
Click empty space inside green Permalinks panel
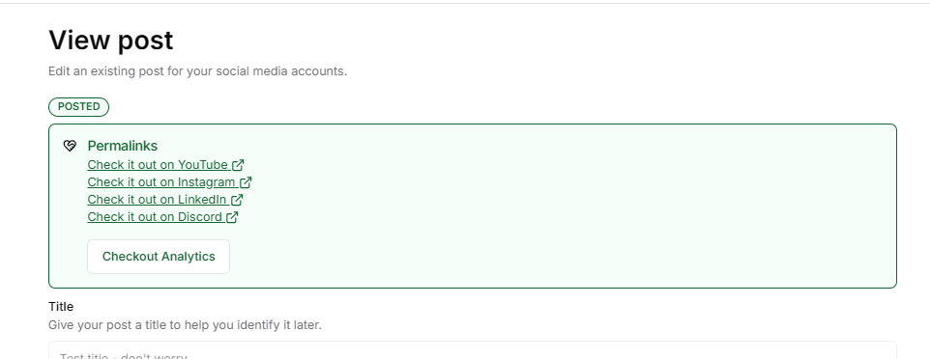pos(564,207)
